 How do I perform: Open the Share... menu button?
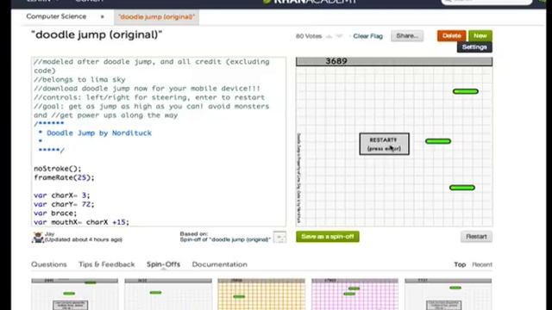point(407,36)
